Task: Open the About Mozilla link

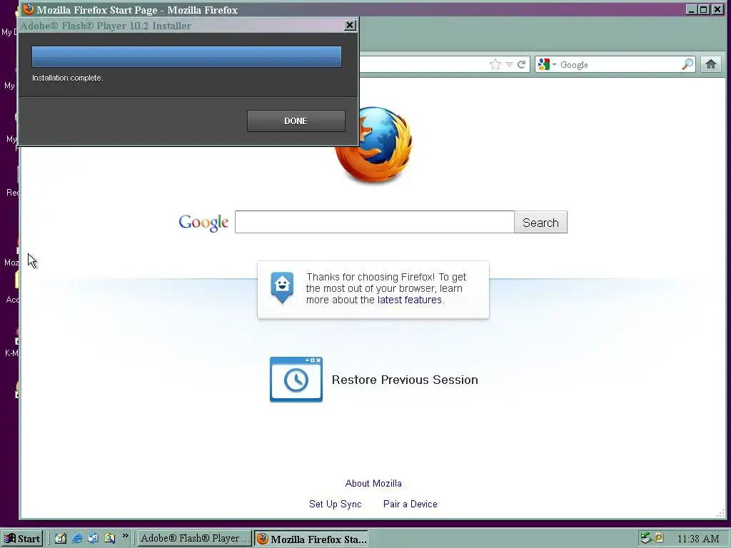Action: click(373, 483)
